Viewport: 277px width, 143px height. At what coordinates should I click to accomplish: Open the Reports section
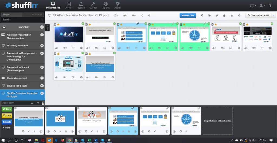point(105,5)
